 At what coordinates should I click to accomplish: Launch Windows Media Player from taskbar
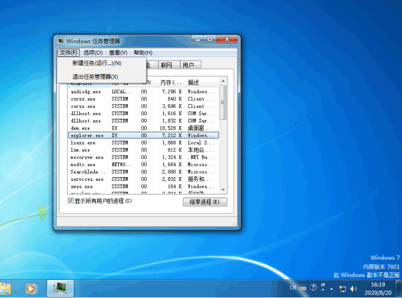coord(31,289)
